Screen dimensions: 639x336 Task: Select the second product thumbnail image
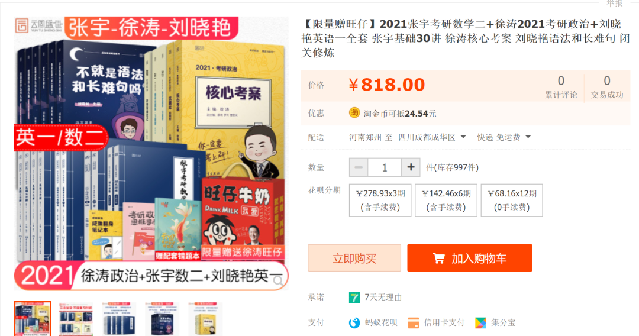75,319
